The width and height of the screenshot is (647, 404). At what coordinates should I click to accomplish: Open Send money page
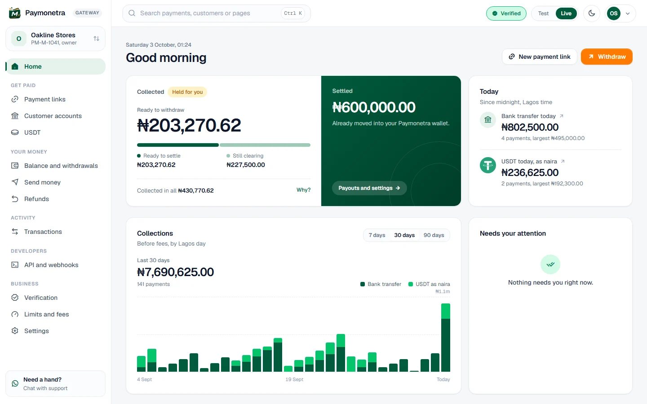point(56,182)
